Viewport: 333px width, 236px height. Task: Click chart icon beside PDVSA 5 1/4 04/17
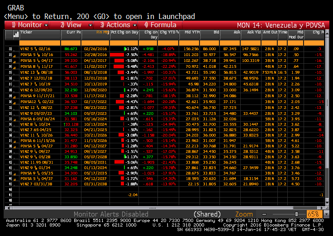pyautogui.click(x=14, y=62)
